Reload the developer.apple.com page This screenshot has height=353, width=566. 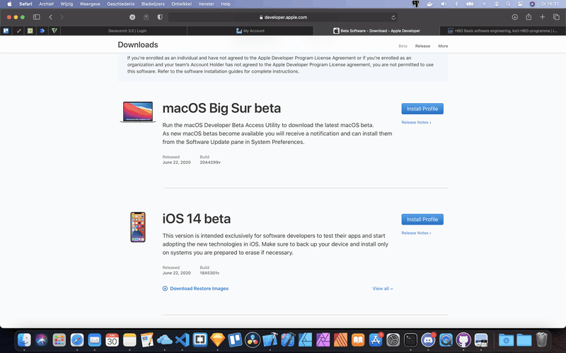[393, 17]
